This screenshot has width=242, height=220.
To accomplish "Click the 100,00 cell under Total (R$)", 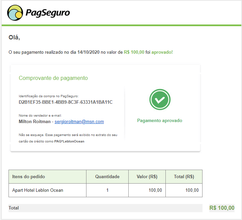I will pyautogui.click(x=184, y=190).
